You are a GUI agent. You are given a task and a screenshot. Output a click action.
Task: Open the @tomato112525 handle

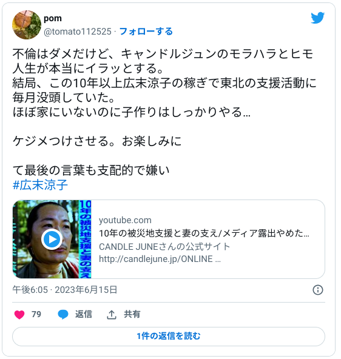coord(78,32)
